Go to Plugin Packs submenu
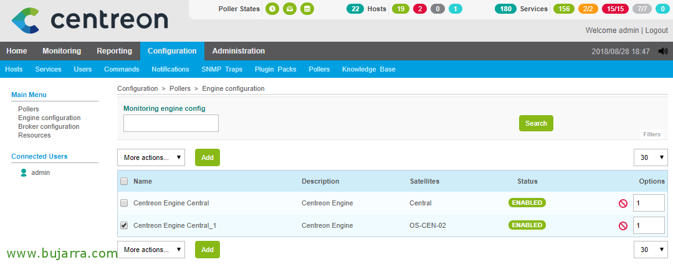Screen dimensions: 673x267 coord(275,69)
